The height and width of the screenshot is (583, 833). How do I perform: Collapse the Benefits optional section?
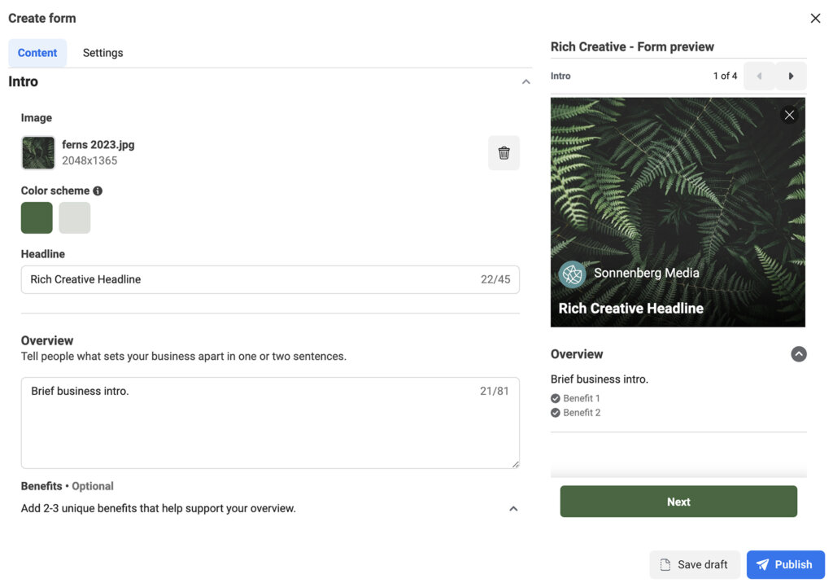[x=513, y=509]
